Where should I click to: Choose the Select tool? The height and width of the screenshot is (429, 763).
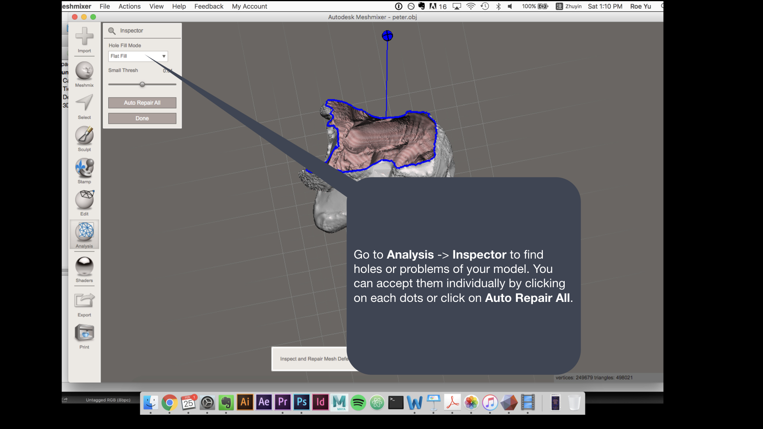click(84, 103)
